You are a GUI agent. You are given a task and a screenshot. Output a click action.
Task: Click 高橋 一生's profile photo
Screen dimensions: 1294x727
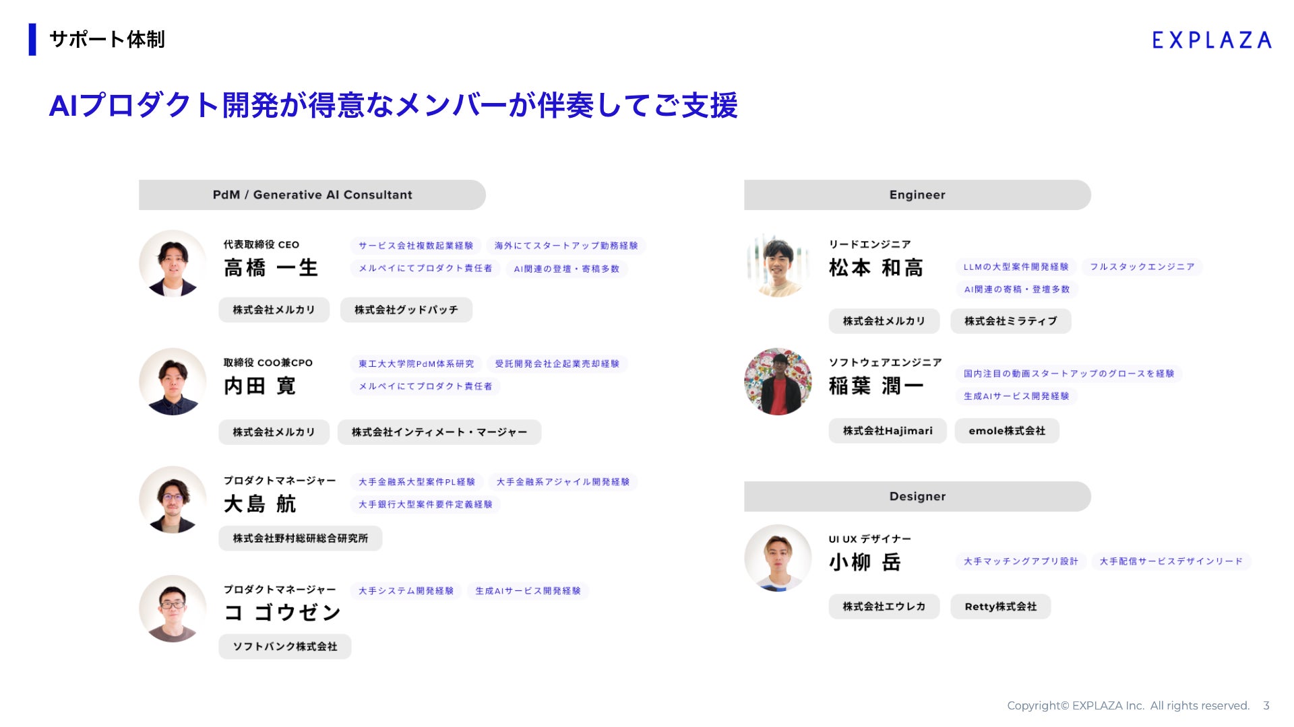point(173,264)
